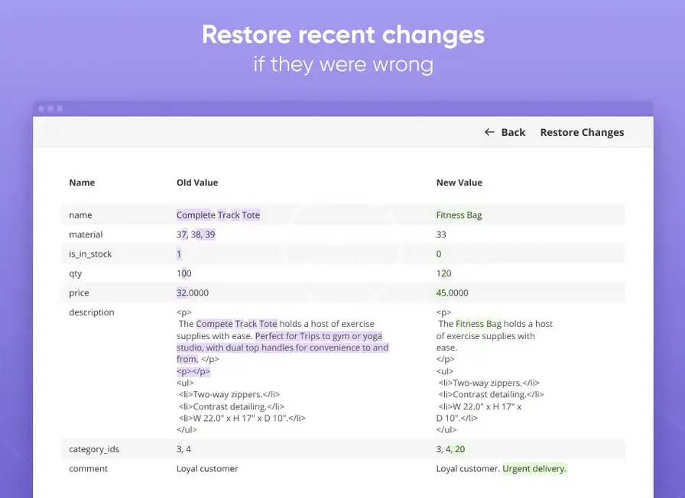685x498 pixels.
Task: Click the new value "Fitness Bag"
Action: 459,215
